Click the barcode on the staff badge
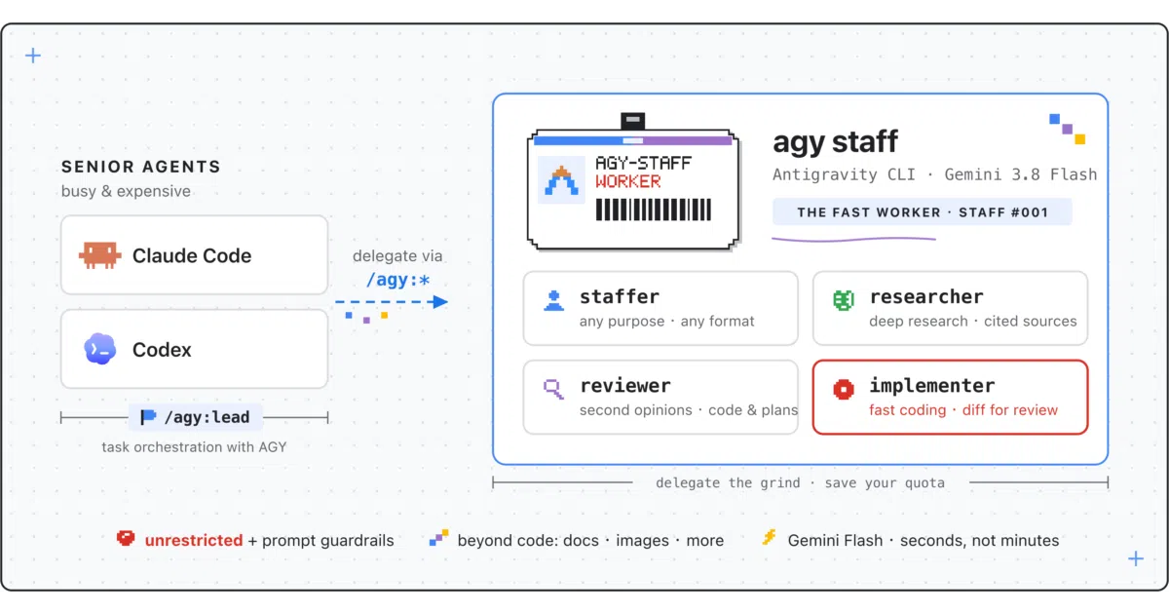This screenshot has width=1169, height=614. coord(653,210)
